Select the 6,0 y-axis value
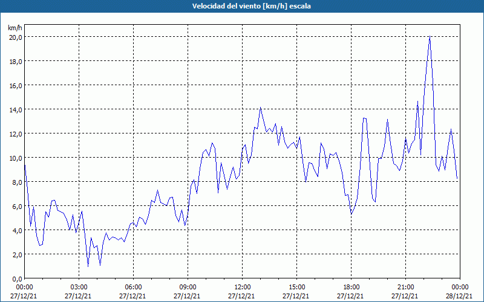This screenshot has width=484, height=302. pos(18,207)
